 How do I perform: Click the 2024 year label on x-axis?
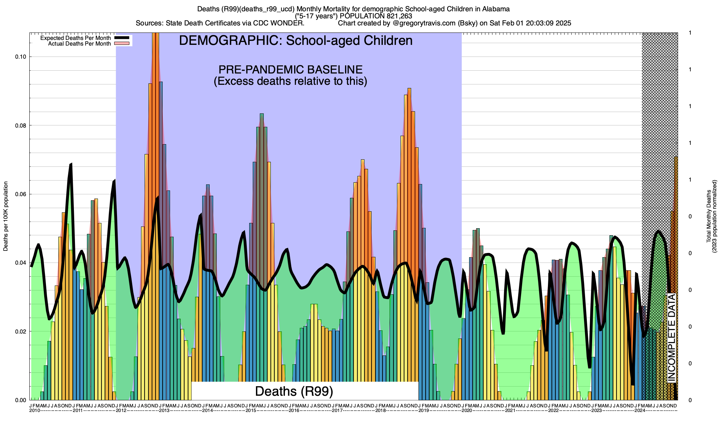[x=640, y=411]
